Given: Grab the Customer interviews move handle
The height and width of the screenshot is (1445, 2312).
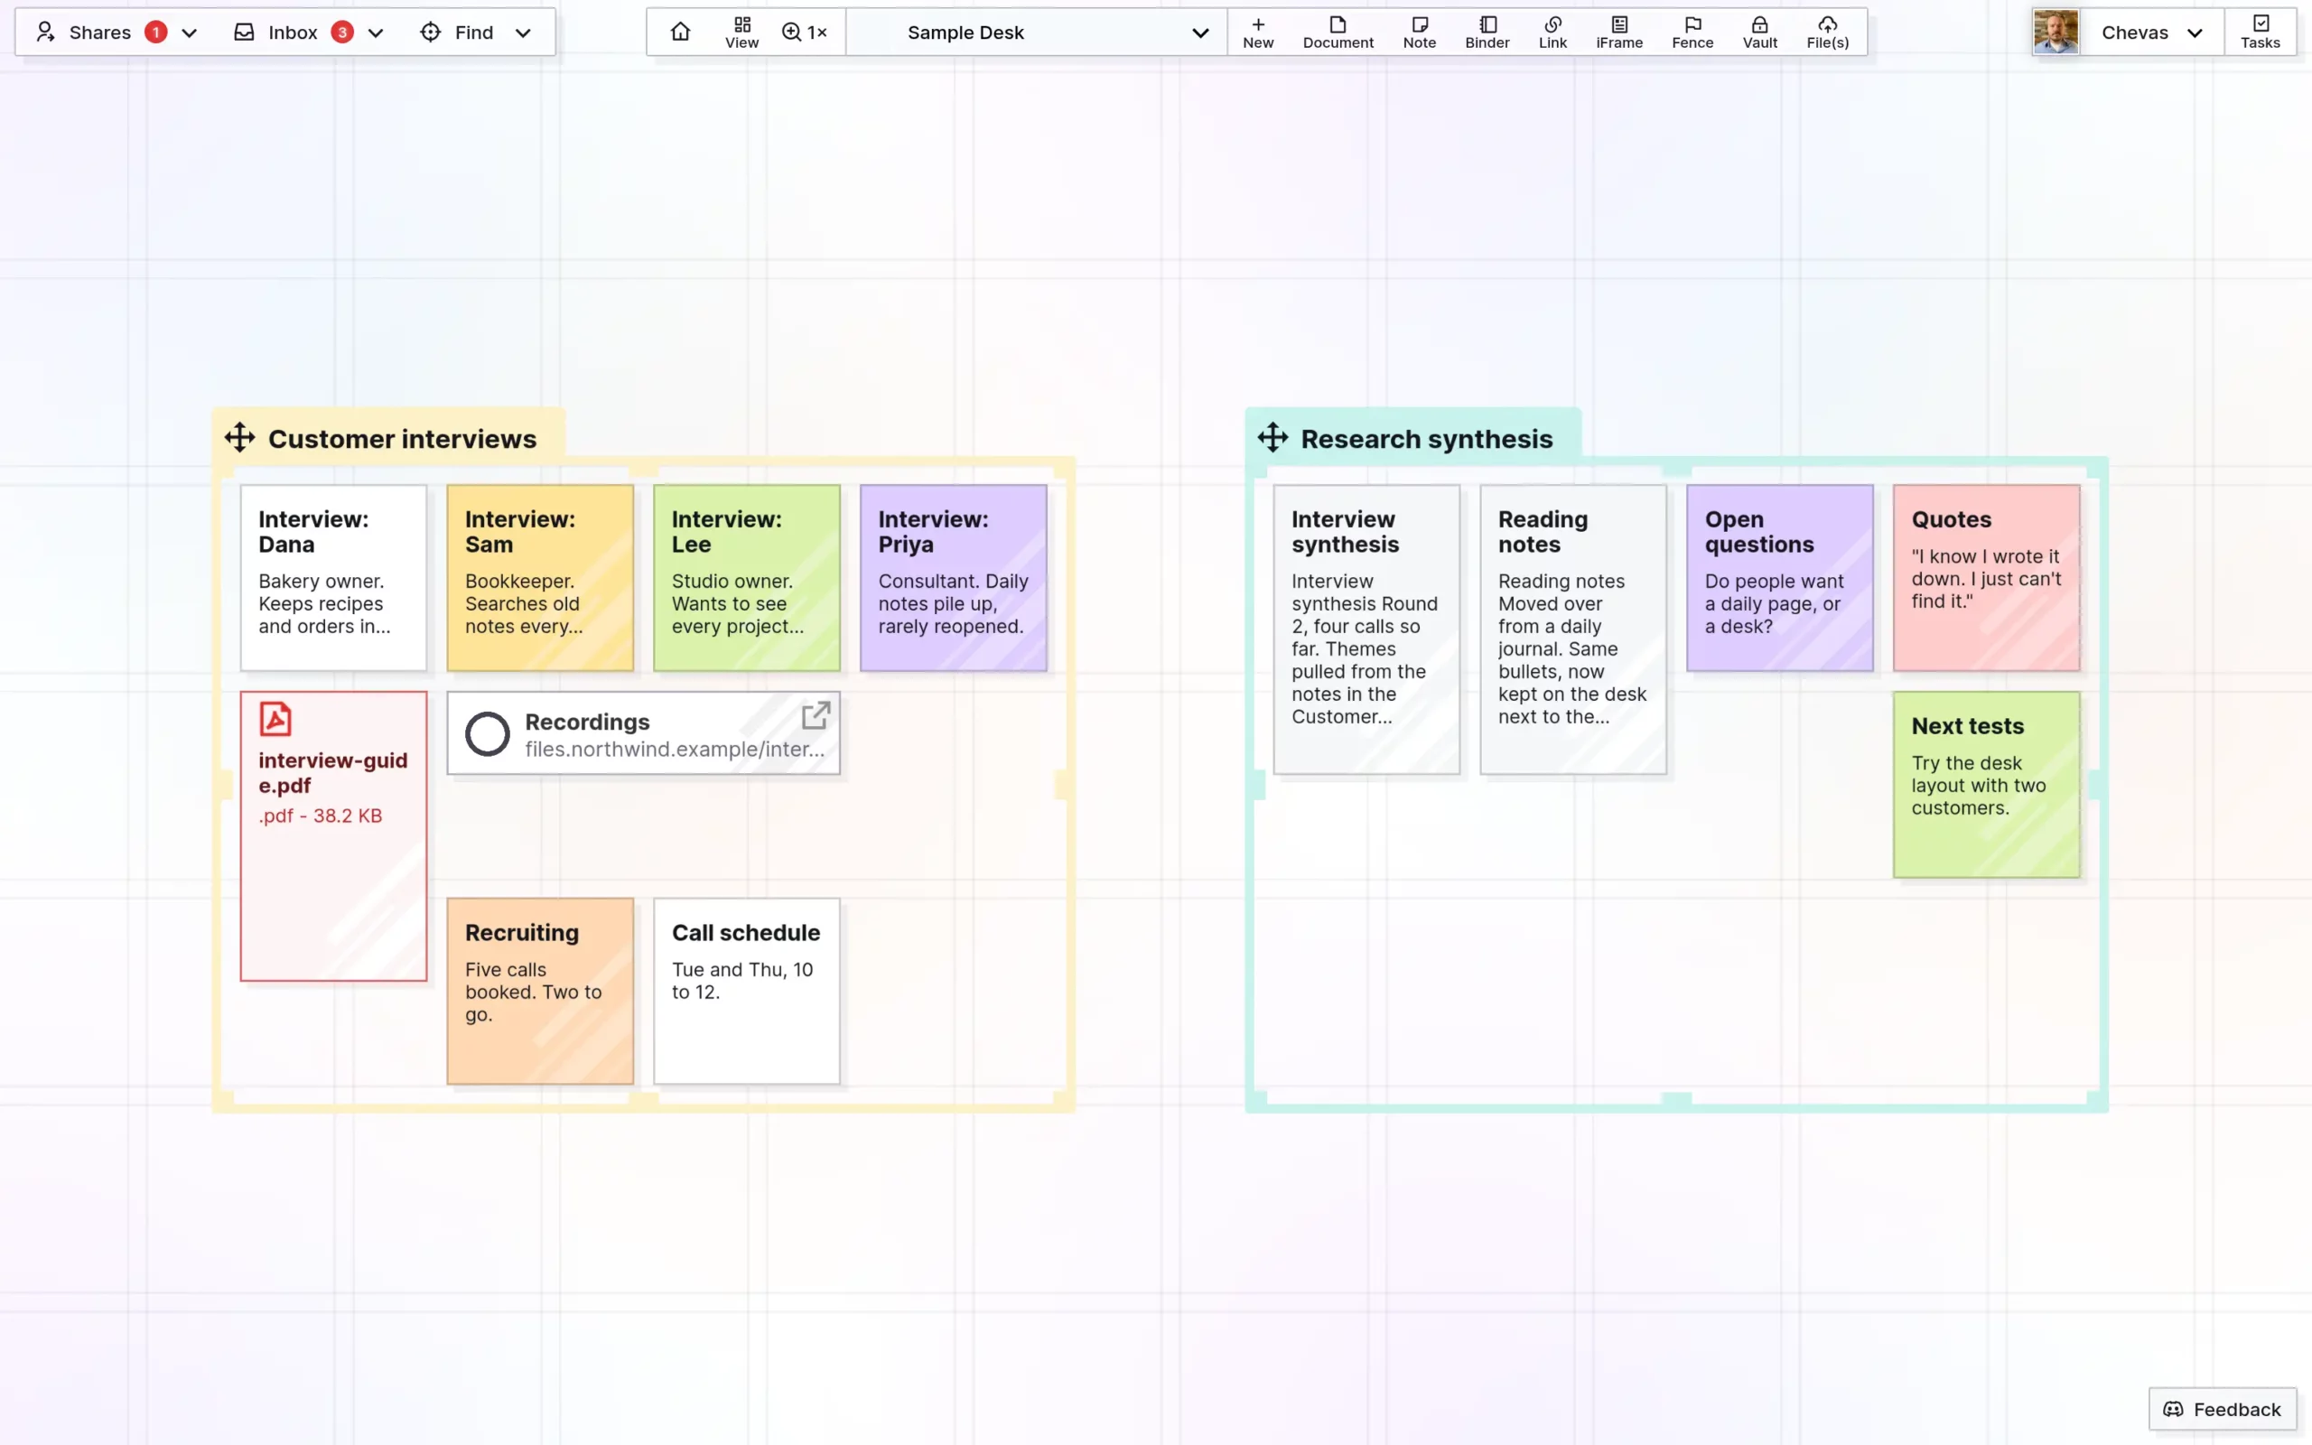Looking at the screenshot, I should tap(240, 438).
